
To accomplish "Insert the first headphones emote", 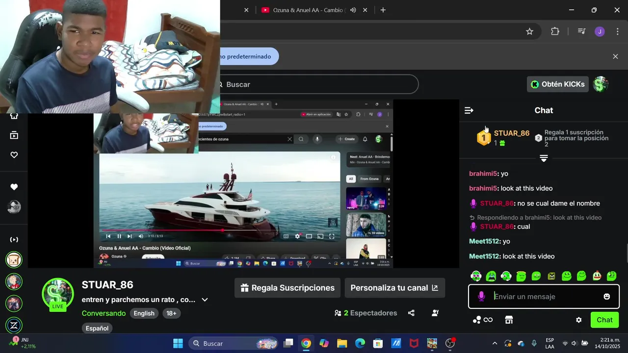I will tap(476, 276).
